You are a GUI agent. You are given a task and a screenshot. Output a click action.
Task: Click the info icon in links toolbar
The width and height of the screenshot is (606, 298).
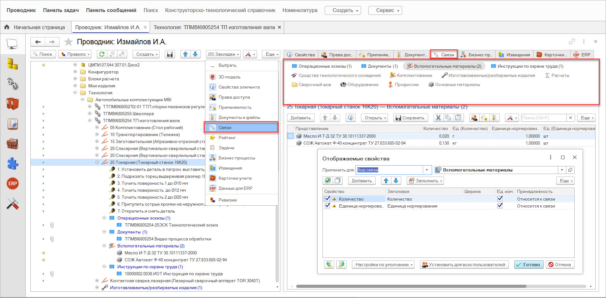[350, 118]
